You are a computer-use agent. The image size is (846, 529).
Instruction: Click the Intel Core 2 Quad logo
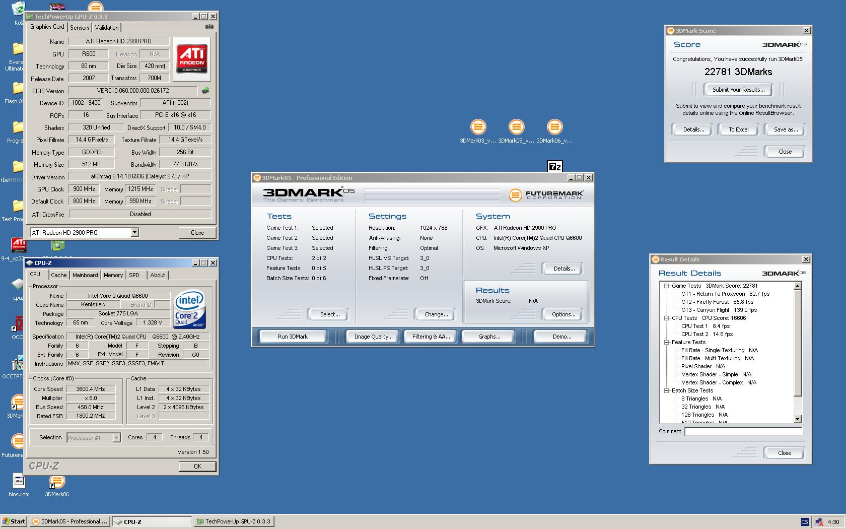tap(189, 309)
